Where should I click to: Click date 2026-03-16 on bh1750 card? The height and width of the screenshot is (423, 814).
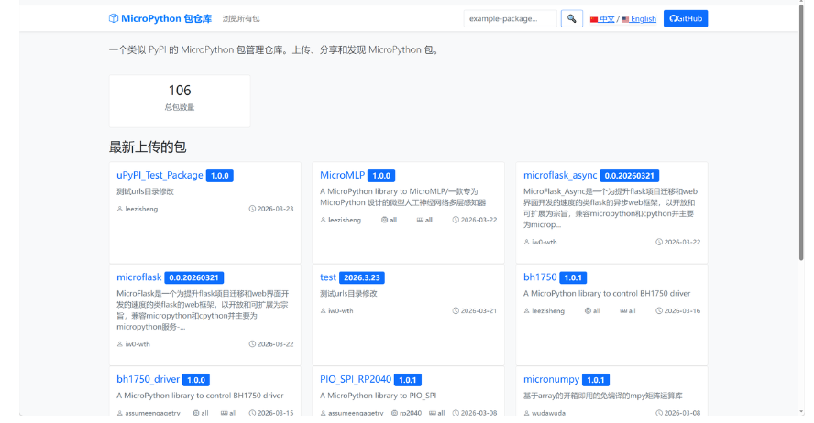(683, 311)
